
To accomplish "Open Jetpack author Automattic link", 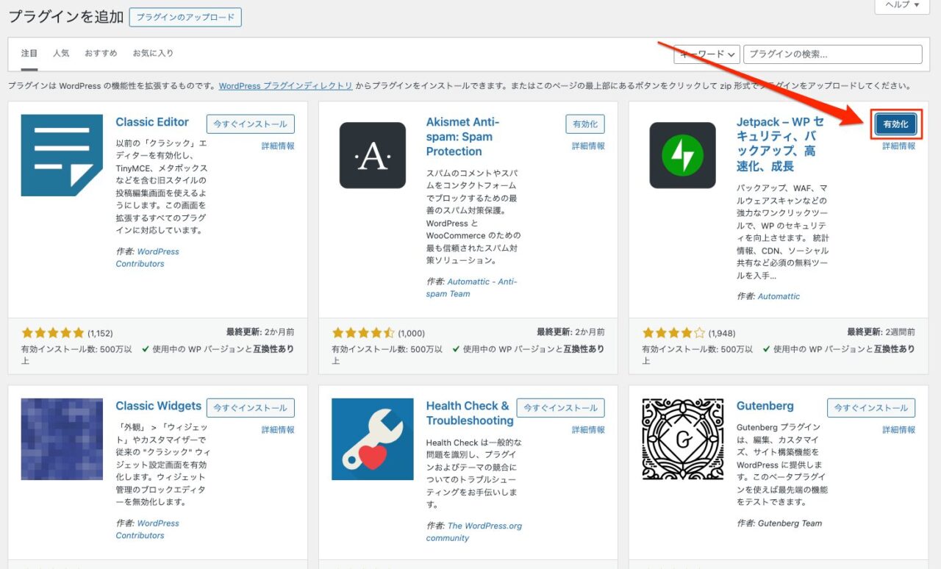I will click(x=779, y=296).
